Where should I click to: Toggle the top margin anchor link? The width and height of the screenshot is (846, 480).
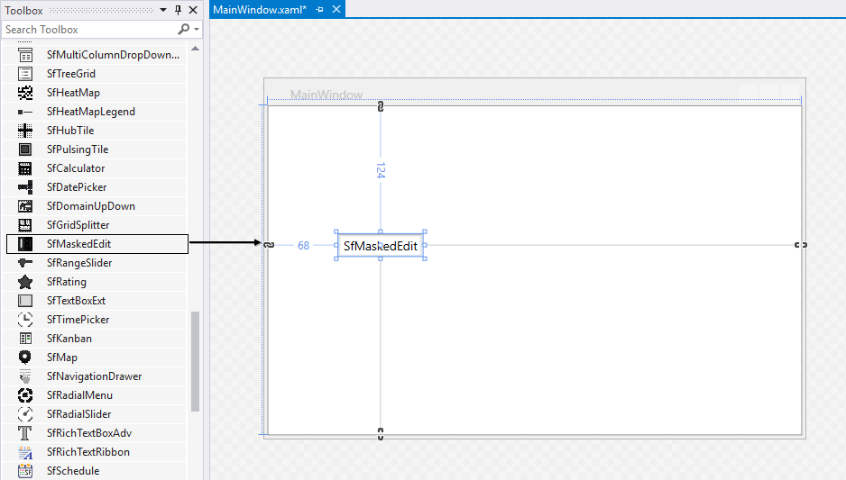(x=381, y=106)
